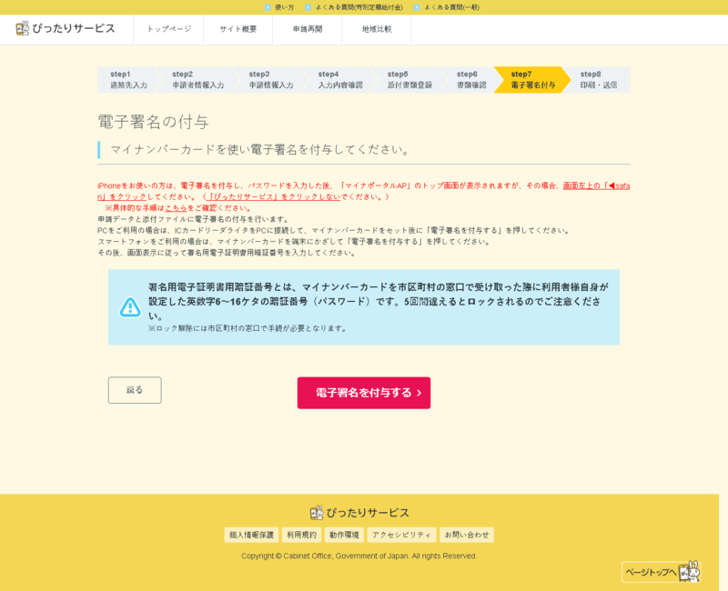The width and height of the screenshot is (728, 591).
Task: Jump back up with the ページトップへ button
Action: click(661, 572)
